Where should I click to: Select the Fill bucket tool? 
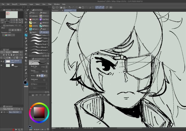point(26,57)
